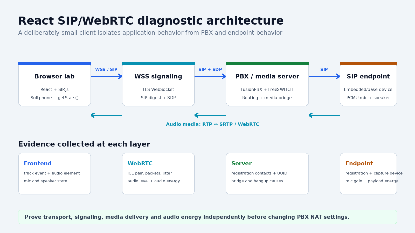Click the "audioLevel + audio energy" line
This screenshot has height=233, width=415.
[154, 181]
